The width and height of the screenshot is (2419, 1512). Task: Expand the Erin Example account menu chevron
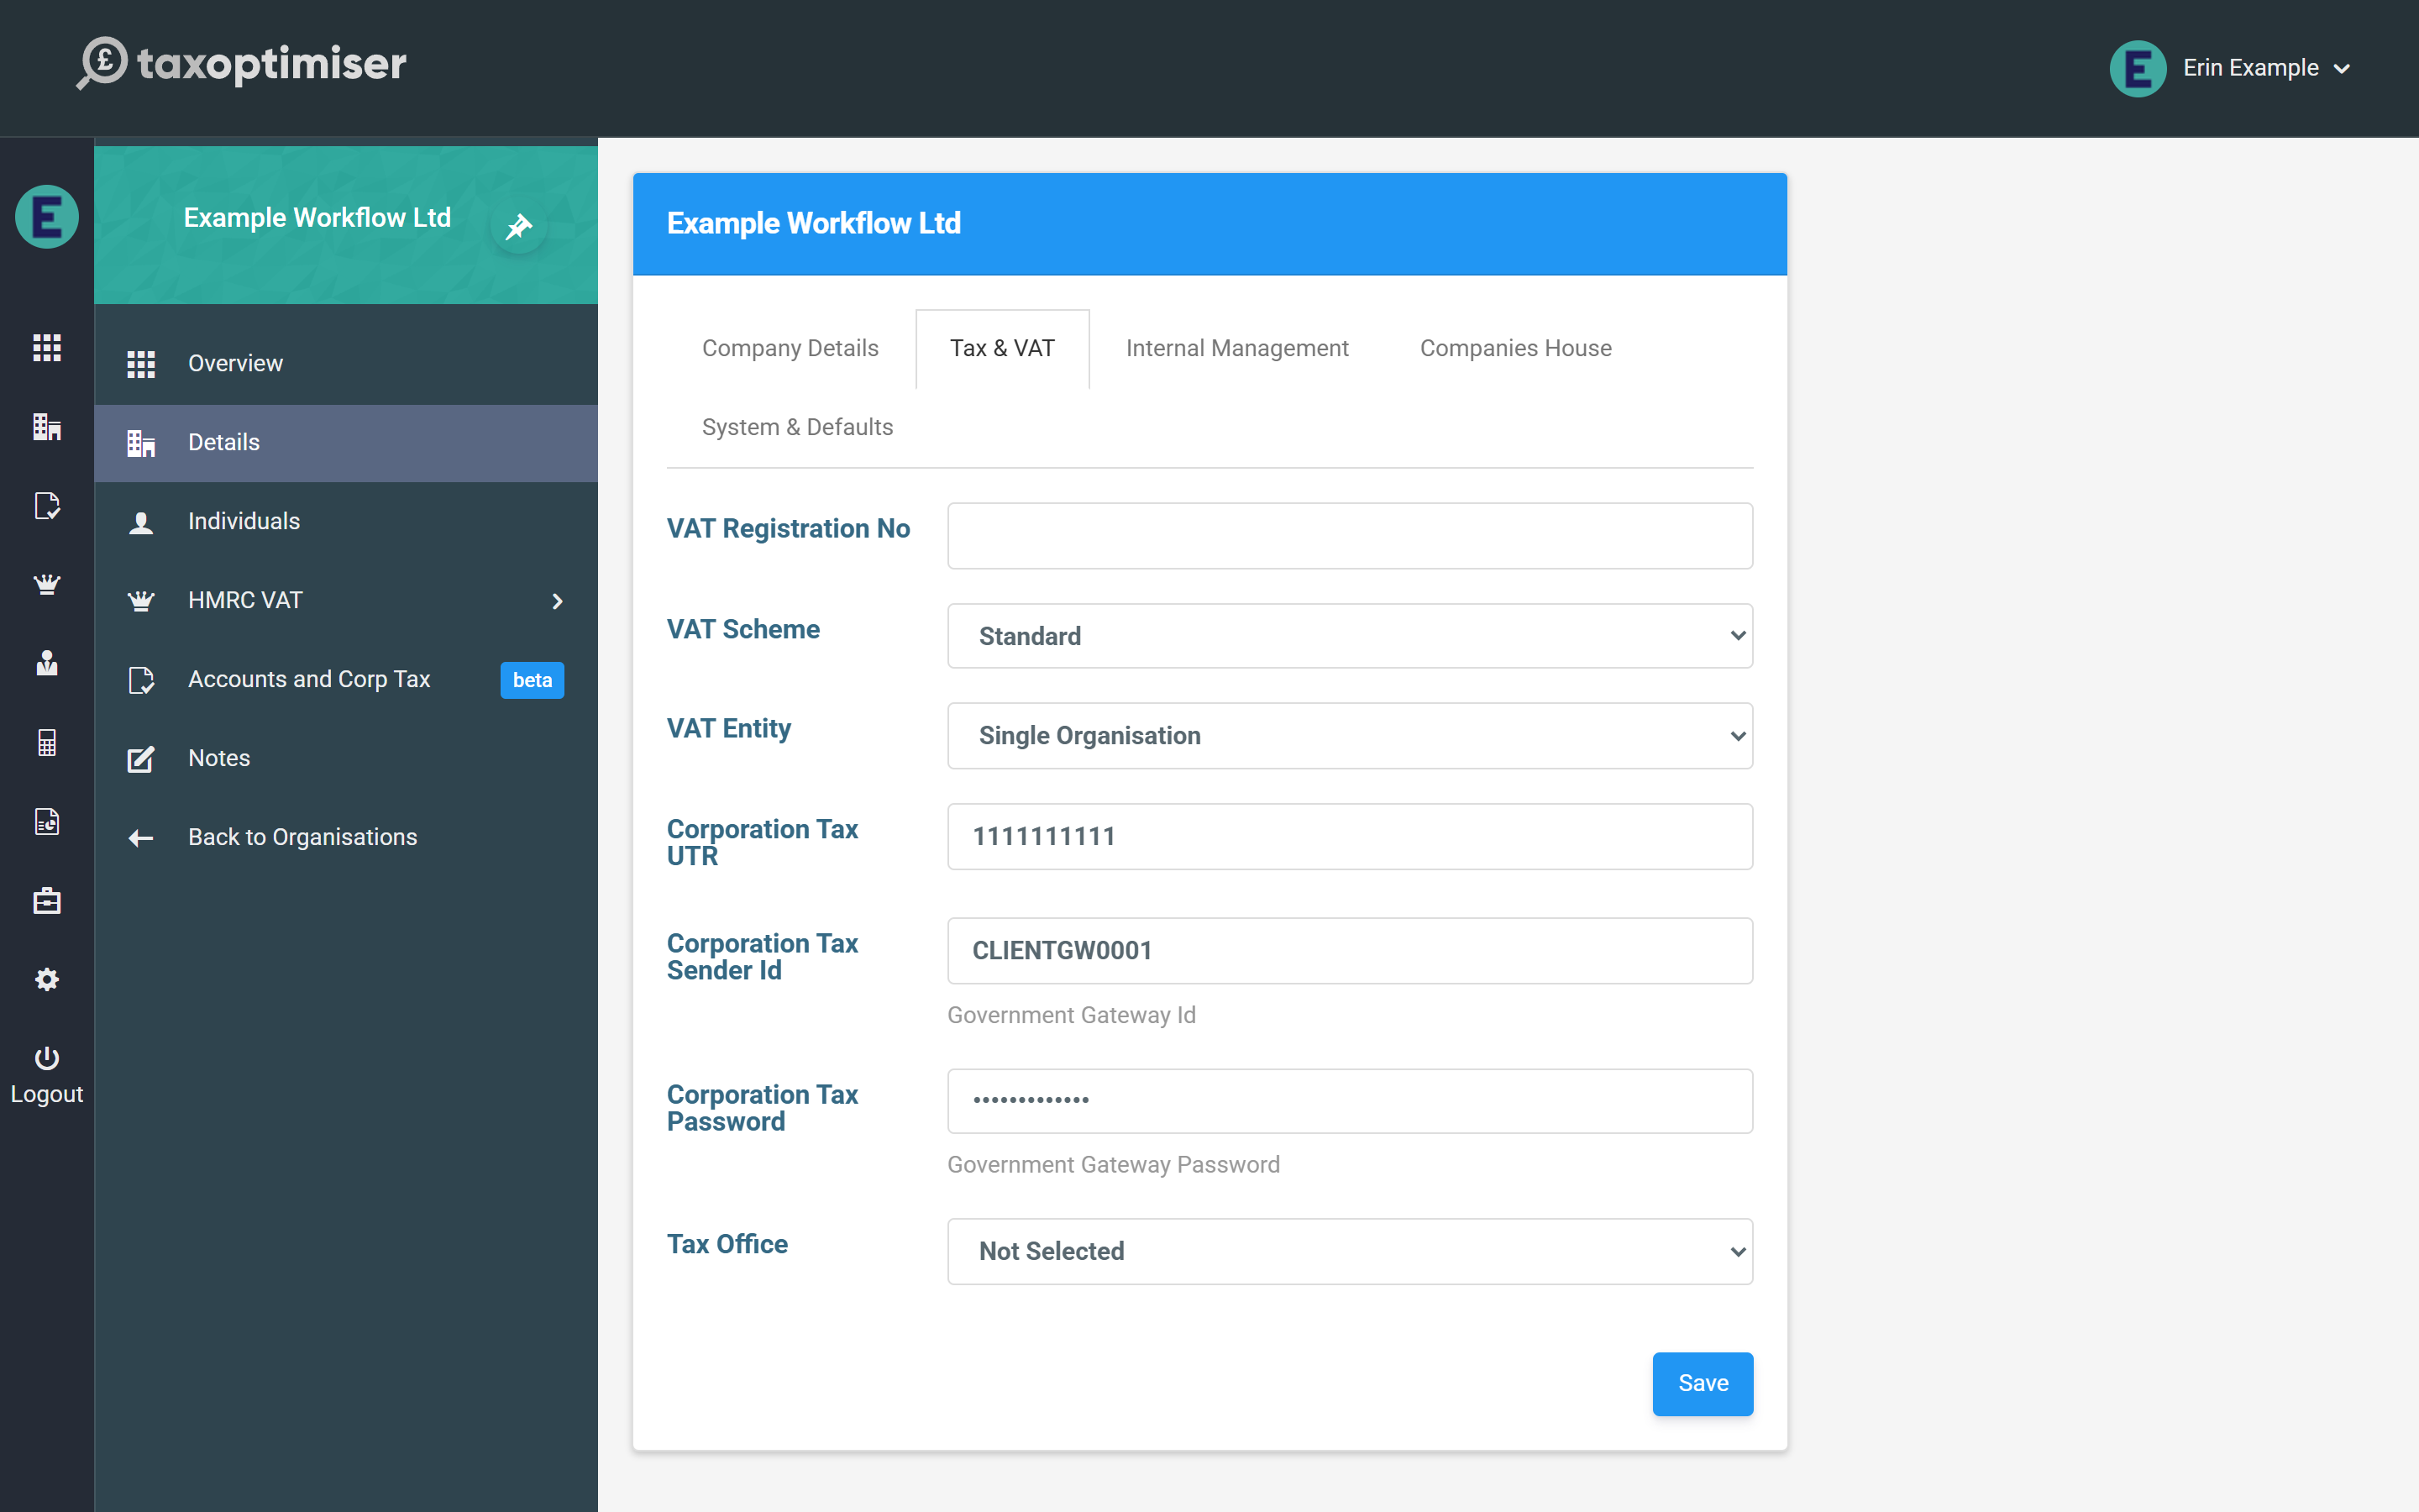[x=2341, y=69]
